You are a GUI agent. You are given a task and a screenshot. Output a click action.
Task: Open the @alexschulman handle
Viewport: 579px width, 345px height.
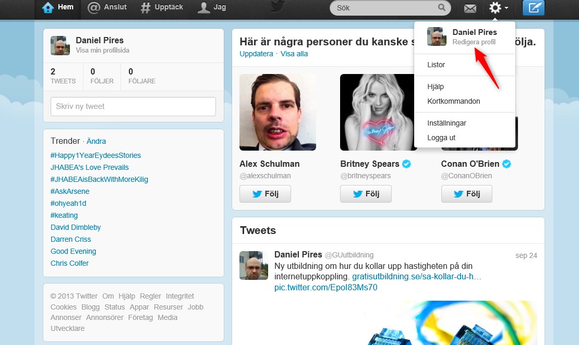tap(265, 176)
